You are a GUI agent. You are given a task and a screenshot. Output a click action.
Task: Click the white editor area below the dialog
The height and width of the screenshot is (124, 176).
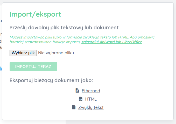[x=34, y=122]
